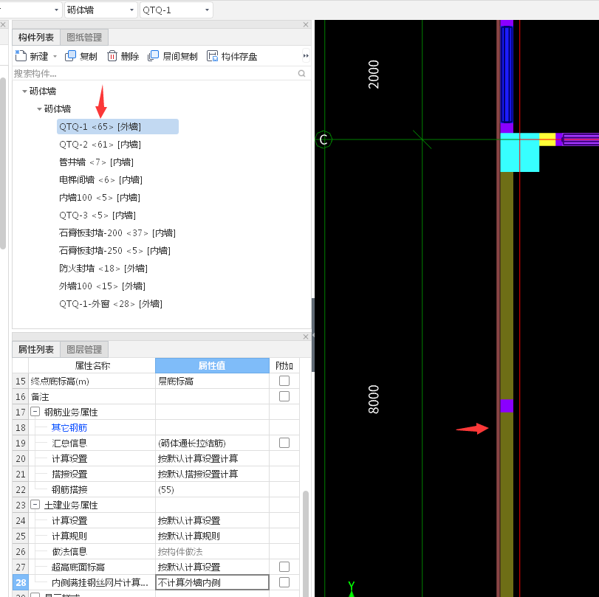
Task: Select 管井墙 <7> component
Action: [96, 162]
